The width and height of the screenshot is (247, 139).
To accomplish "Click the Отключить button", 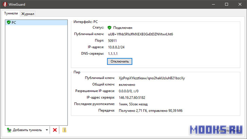I will click(119, 61).
